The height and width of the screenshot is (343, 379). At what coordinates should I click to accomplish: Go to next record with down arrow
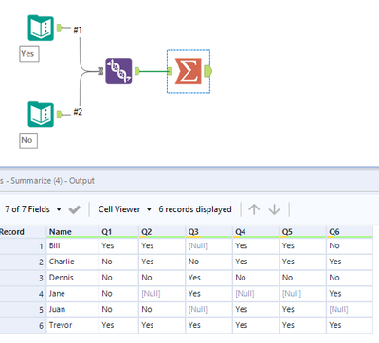274,209
